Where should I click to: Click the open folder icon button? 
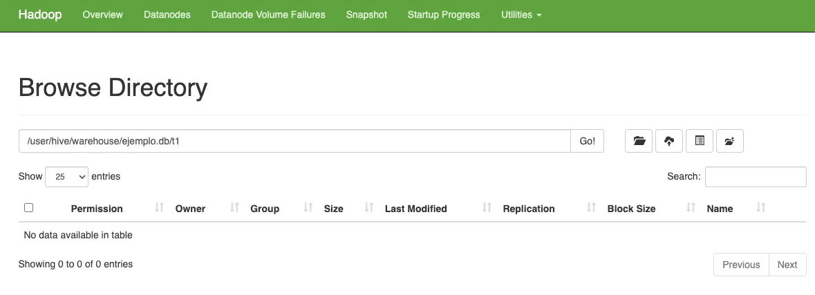639,141
